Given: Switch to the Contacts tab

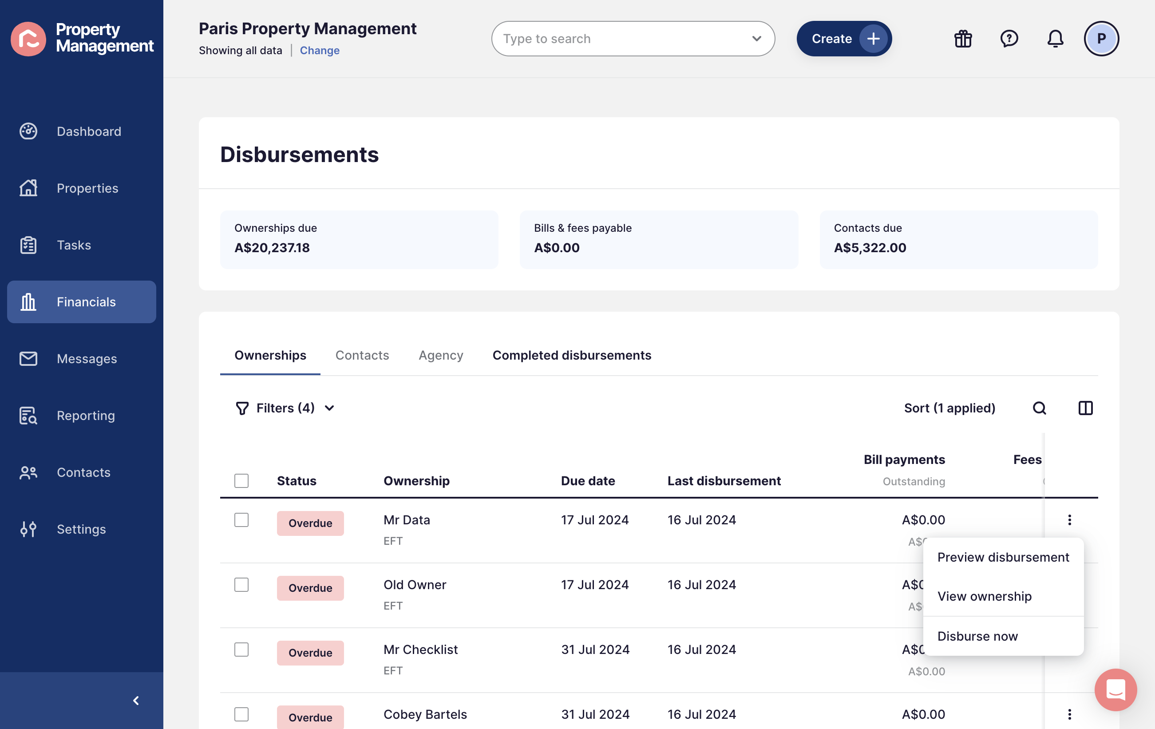Looking at the screenshot, I should [x=362, y=355].
